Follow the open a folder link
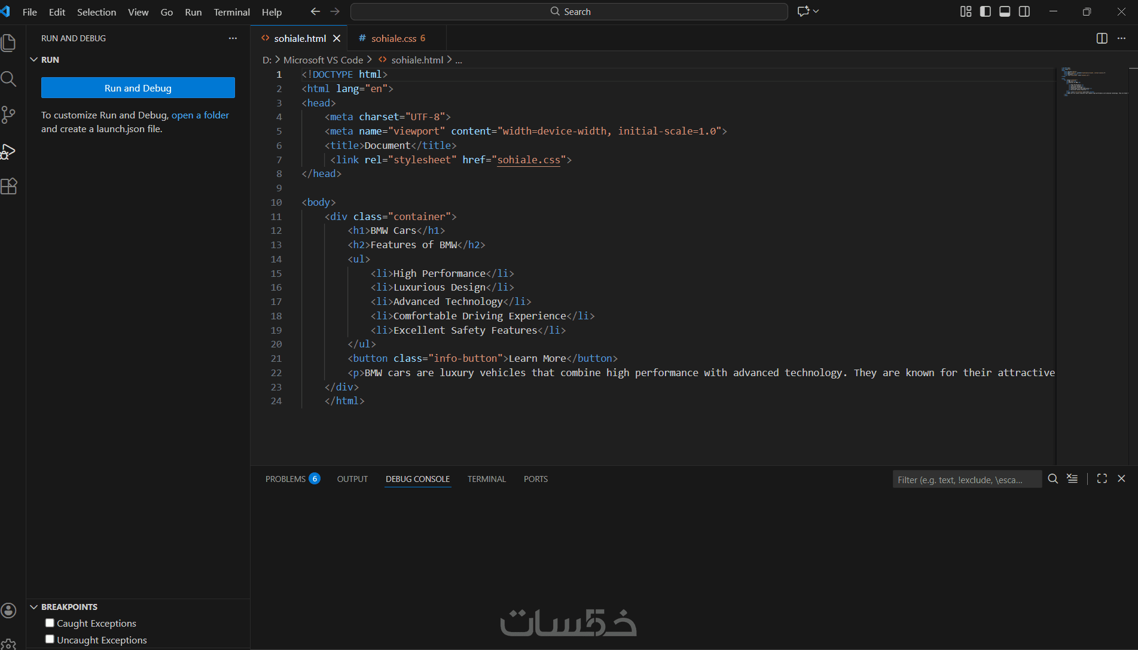This screenshot has height=650, width=1138. pos(200,115)
